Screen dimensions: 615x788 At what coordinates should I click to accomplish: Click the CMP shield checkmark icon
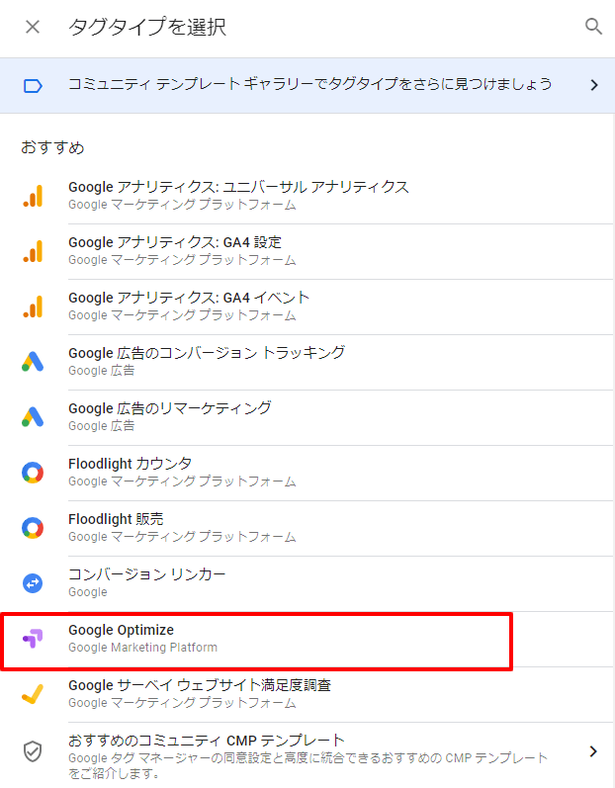pyautogui.click(x=33, y=751)
